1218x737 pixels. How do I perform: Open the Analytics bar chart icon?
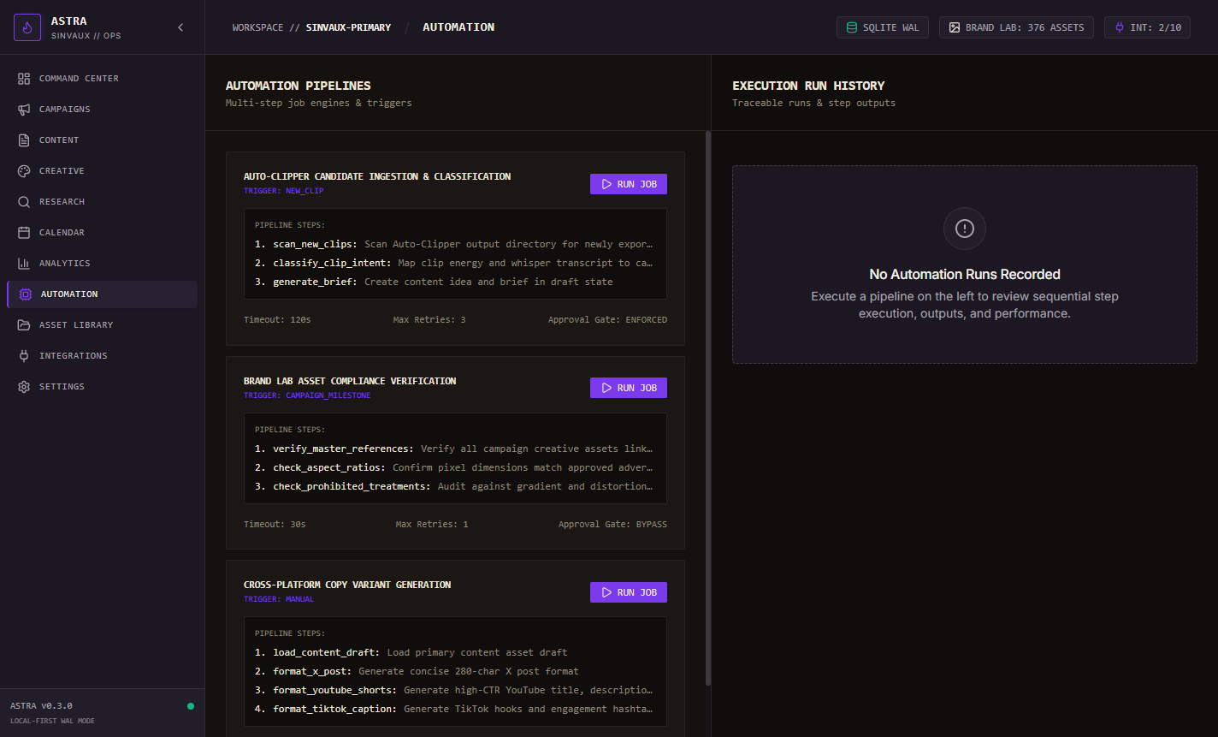pos(24,264)
